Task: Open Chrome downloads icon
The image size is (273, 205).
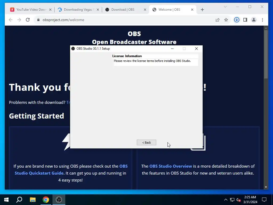Action: (x=237, y=20)
